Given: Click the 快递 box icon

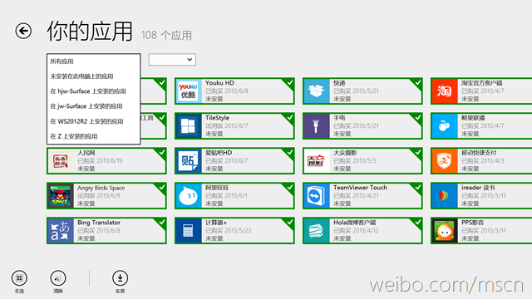Looking at the screenshot, I should tap(316, 91).
